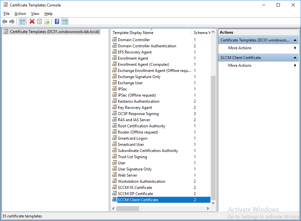The width and height of the screenshot is (301, 221).
Task: Click the SCCM DP Certificate template icon
Action: tap(114, 193)
